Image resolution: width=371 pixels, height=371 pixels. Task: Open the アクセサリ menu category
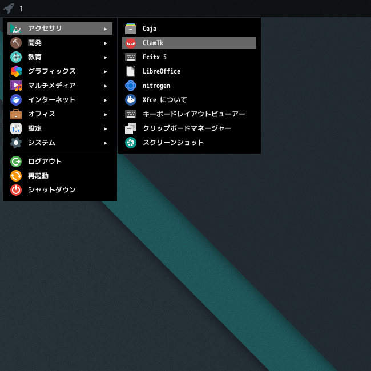[x=60, y=29]
